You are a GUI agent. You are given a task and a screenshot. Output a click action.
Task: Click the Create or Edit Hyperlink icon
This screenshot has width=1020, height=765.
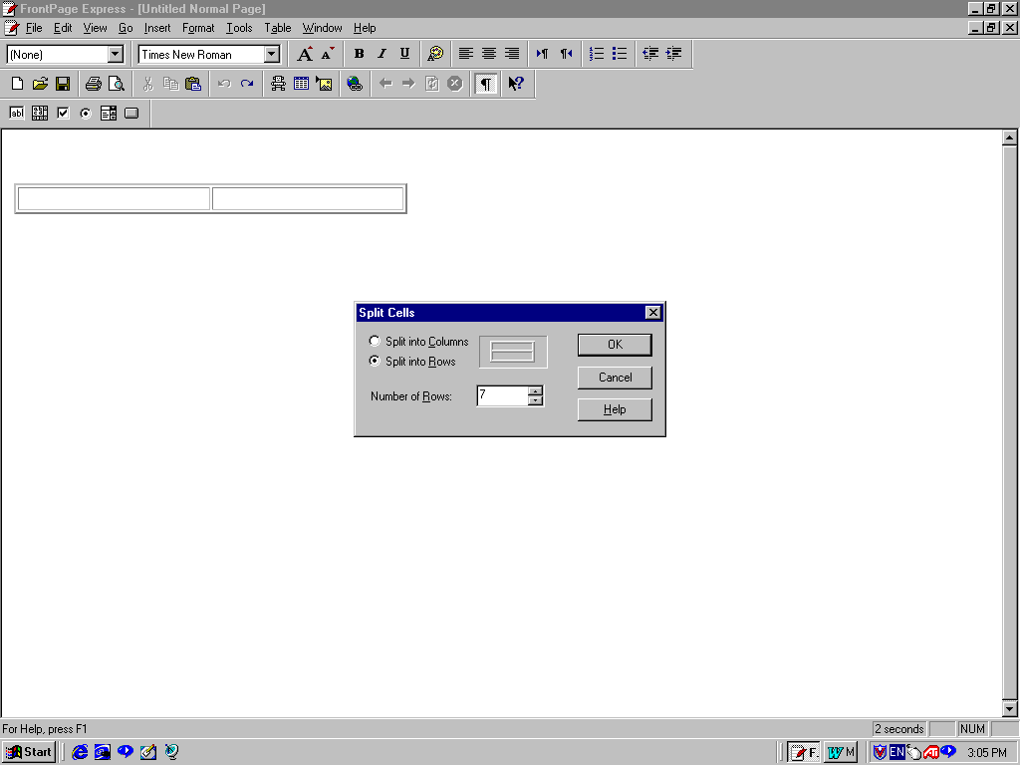pos(355,84)
